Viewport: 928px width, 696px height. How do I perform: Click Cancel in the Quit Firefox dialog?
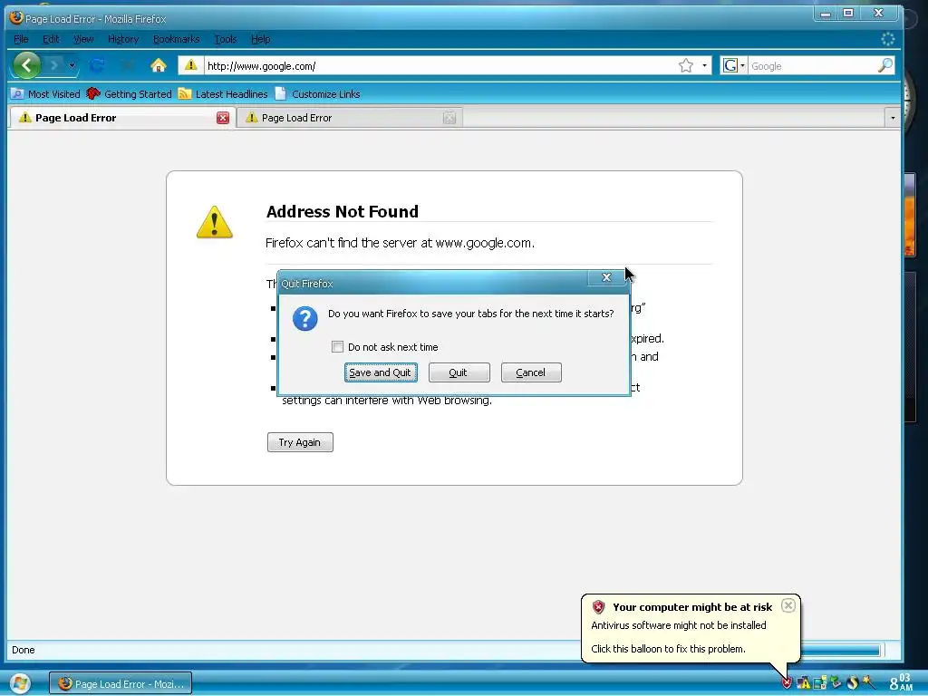tap(531, 372)
